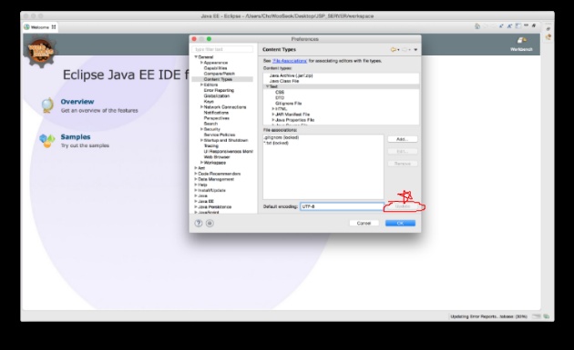This screenshot has height=350, width=574.
Task: Close the Welcome tab via its X icon
Action: tap(54, 27)
